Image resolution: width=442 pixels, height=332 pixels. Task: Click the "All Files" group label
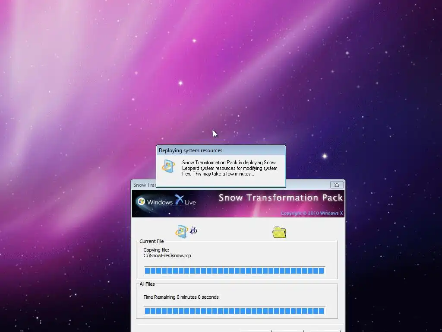(x=147, y=284)
